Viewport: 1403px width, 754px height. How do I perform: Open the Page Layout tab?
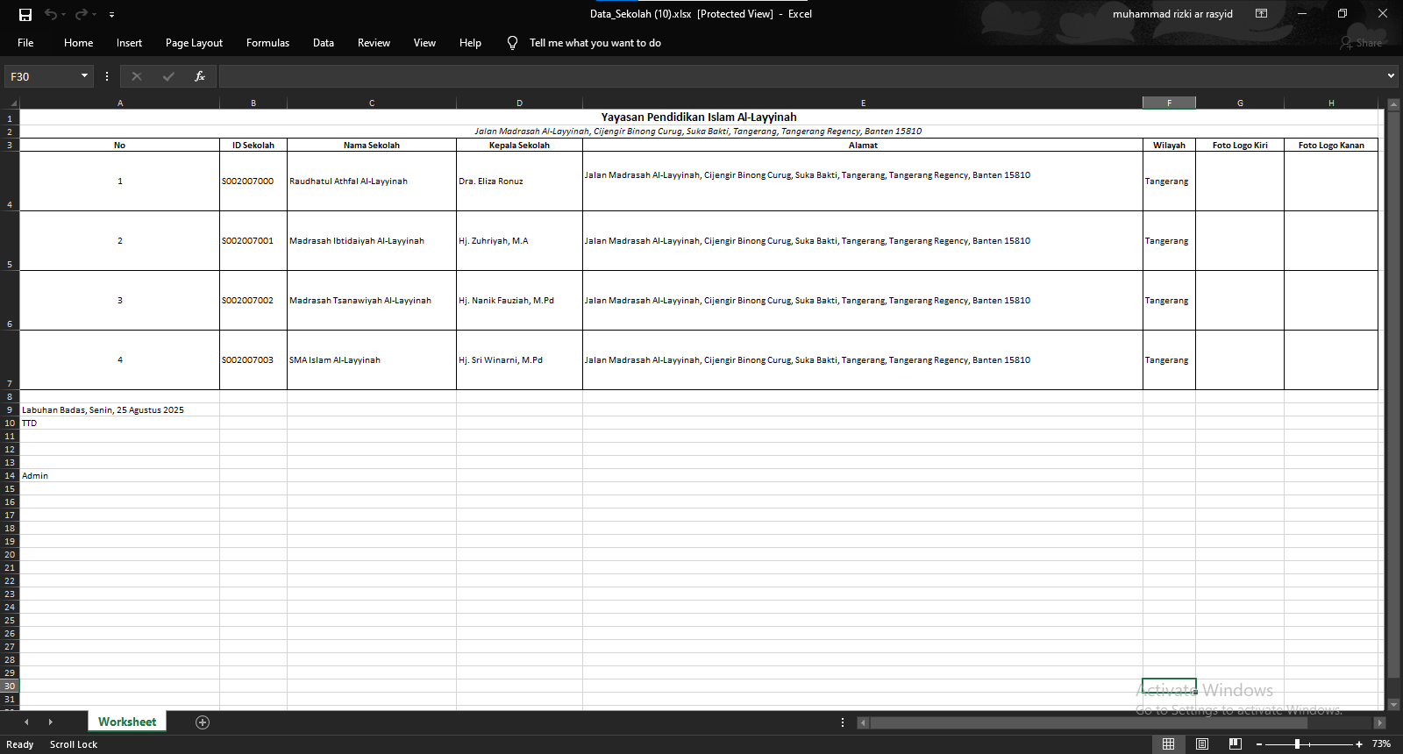tap(194, 43)
